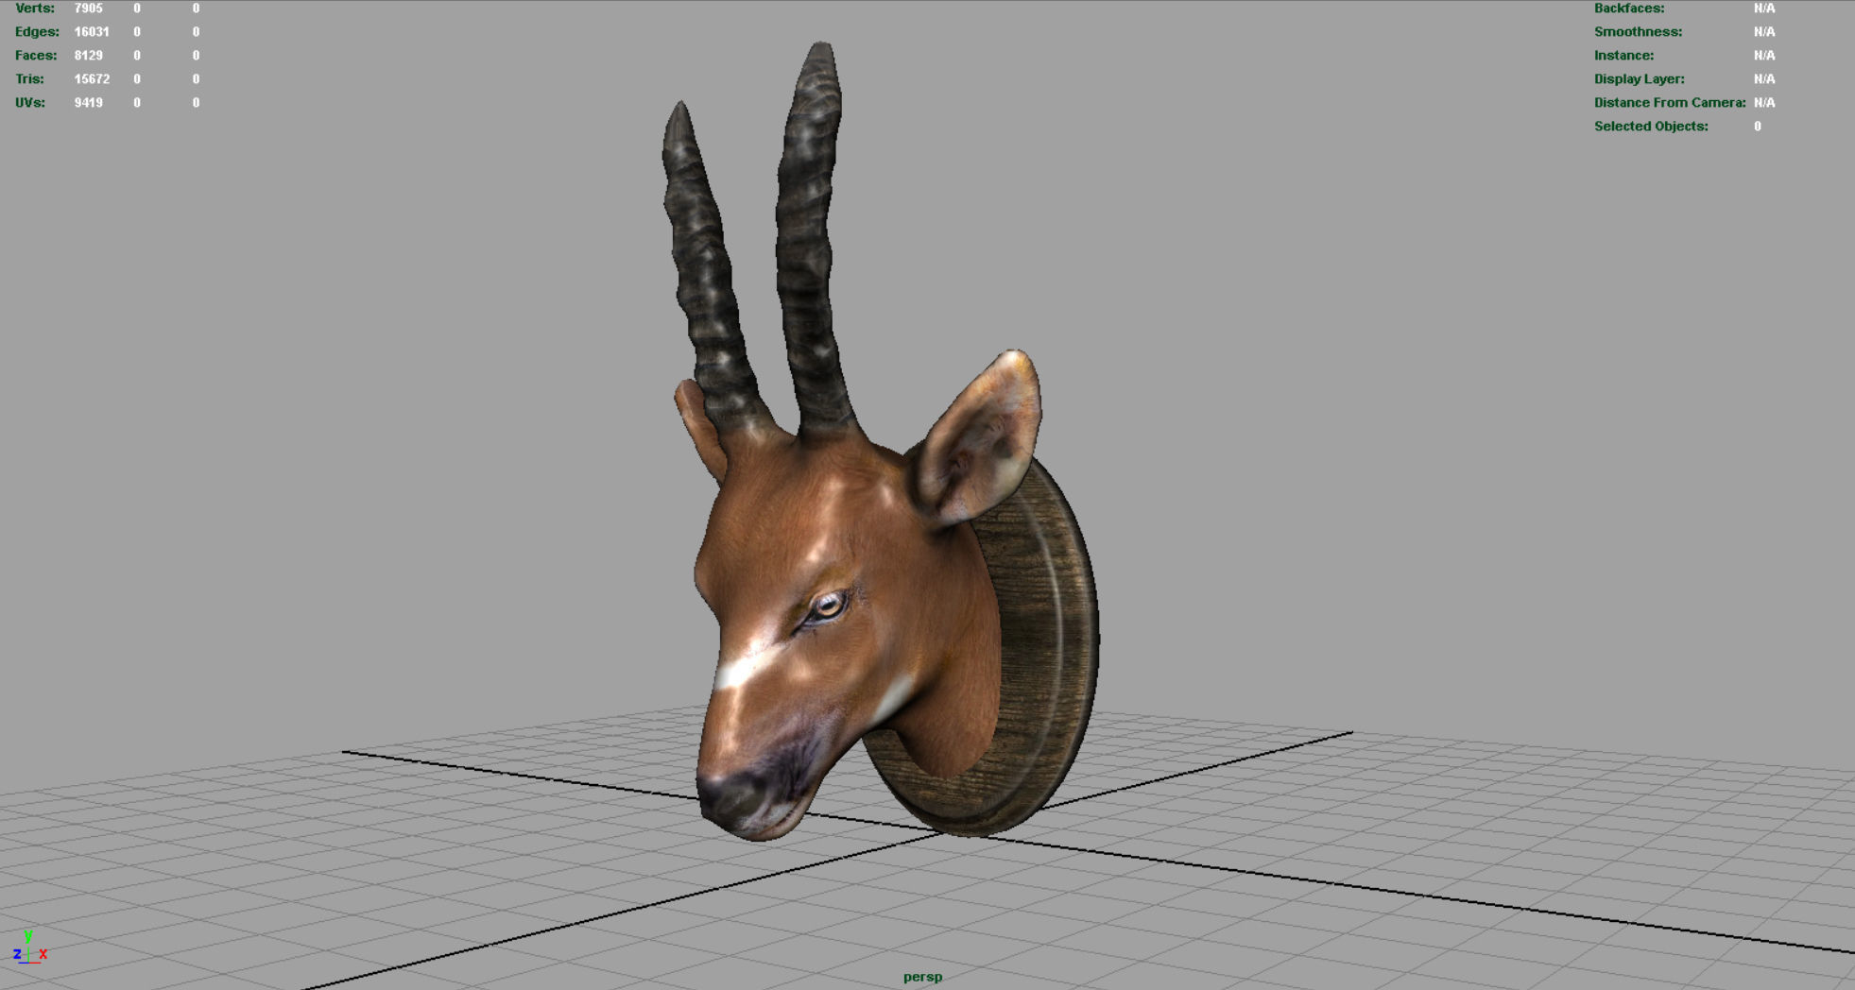The image size is (1855, 990).
Task: Click the persp camera name label
Action: click(x=922, y=977)
